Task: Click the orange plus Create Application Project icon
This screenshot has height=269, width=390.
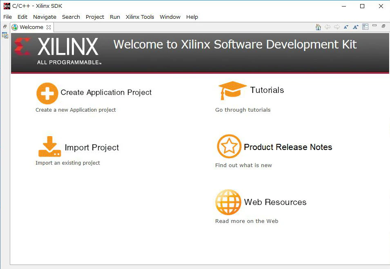Action: [47, 93]
